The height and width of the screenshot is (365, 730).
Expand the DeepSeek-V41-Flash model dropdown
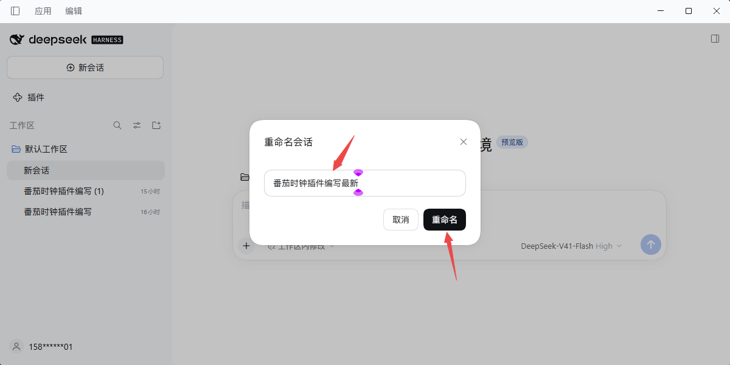click(x=571, y=246)
